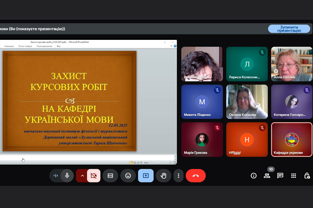Toggle closed captions
The width and height of the screenshot is (313, 208).
point(110,176)
